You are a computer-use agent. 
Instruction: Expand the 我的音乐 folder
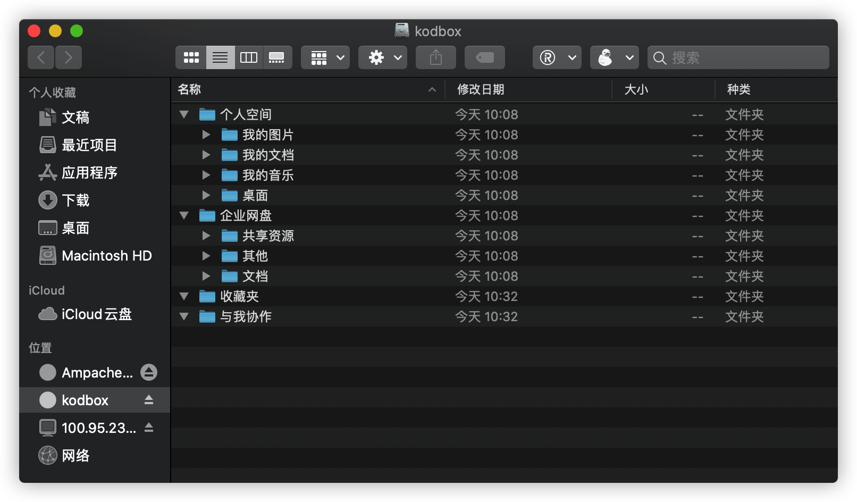tap(206, 175)
